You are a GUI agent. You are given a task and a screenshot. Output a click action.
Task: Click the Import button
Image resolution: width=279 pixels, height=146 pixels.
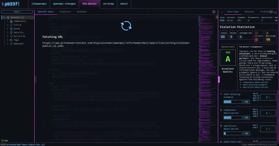click(x=17, y=12)
